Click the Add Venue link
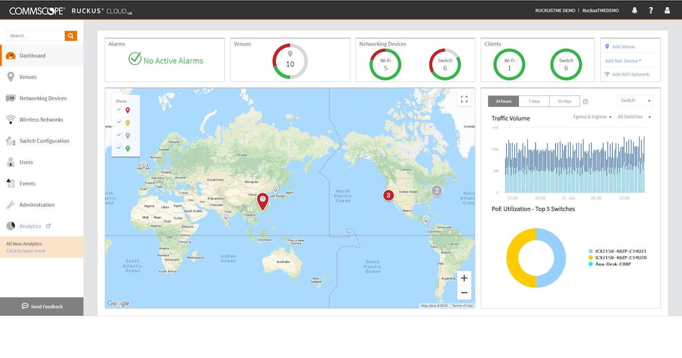The width and height of the screenshot is (682, 358). [x=623, y=46]
